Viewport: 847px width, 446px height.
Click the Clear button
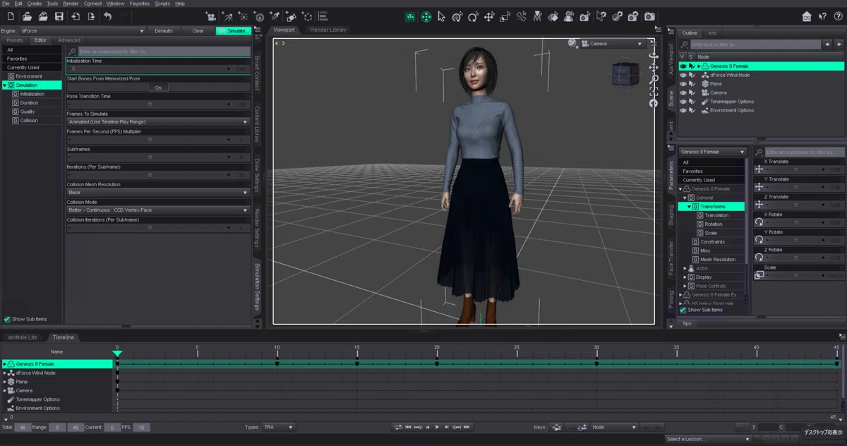pos(198,31)
